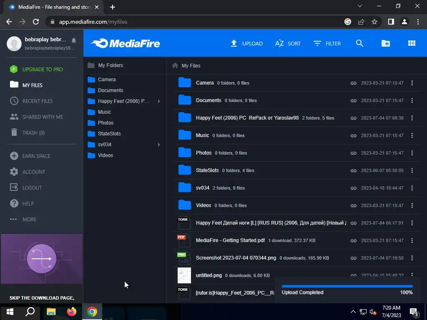
Task: Click the PDF file type icon
Action: coord(183,240)
